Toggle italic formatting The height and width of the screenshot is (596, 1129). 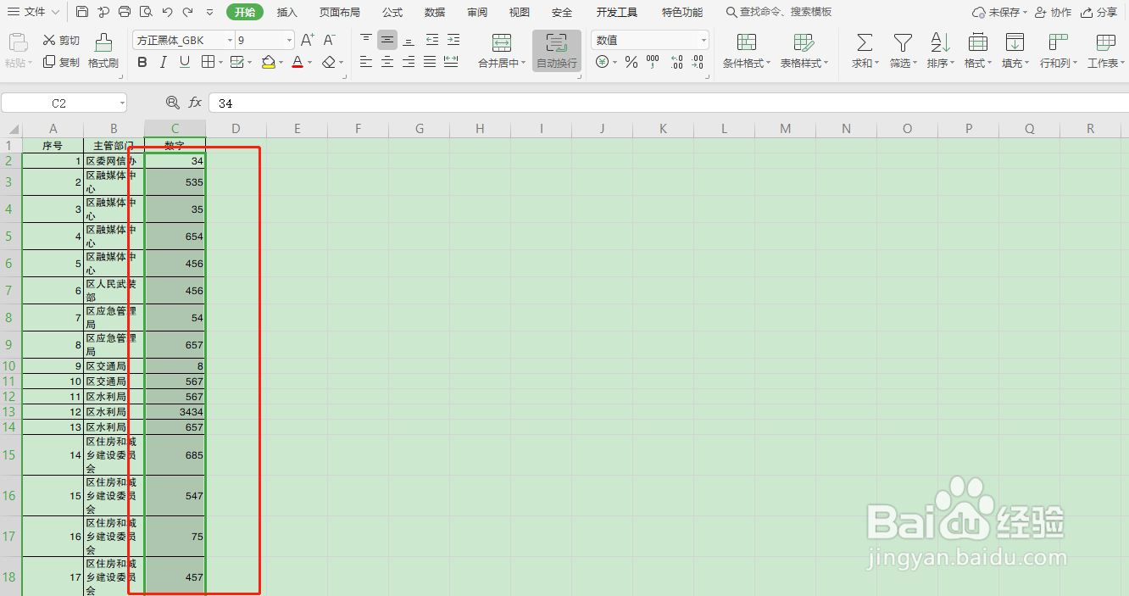163,63
